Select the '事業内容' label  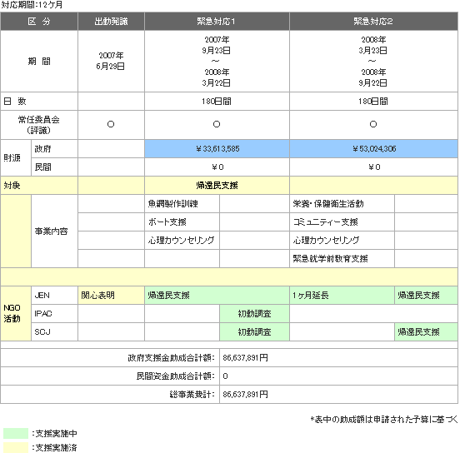tap(54, 231)
